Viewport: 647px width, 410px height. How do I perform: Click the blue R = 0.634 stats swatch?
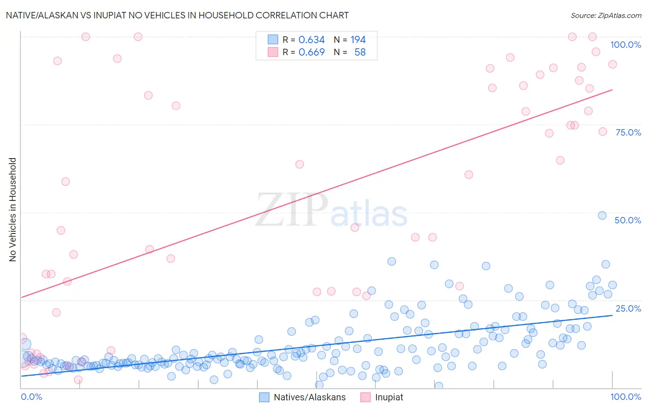[x=273, y=40]
